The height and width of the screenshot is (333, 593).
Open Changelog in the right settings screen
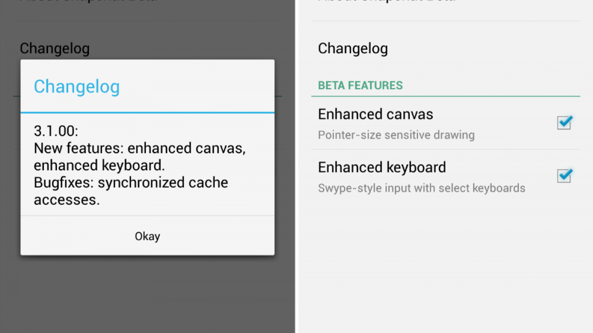click(x=353, y=48)
